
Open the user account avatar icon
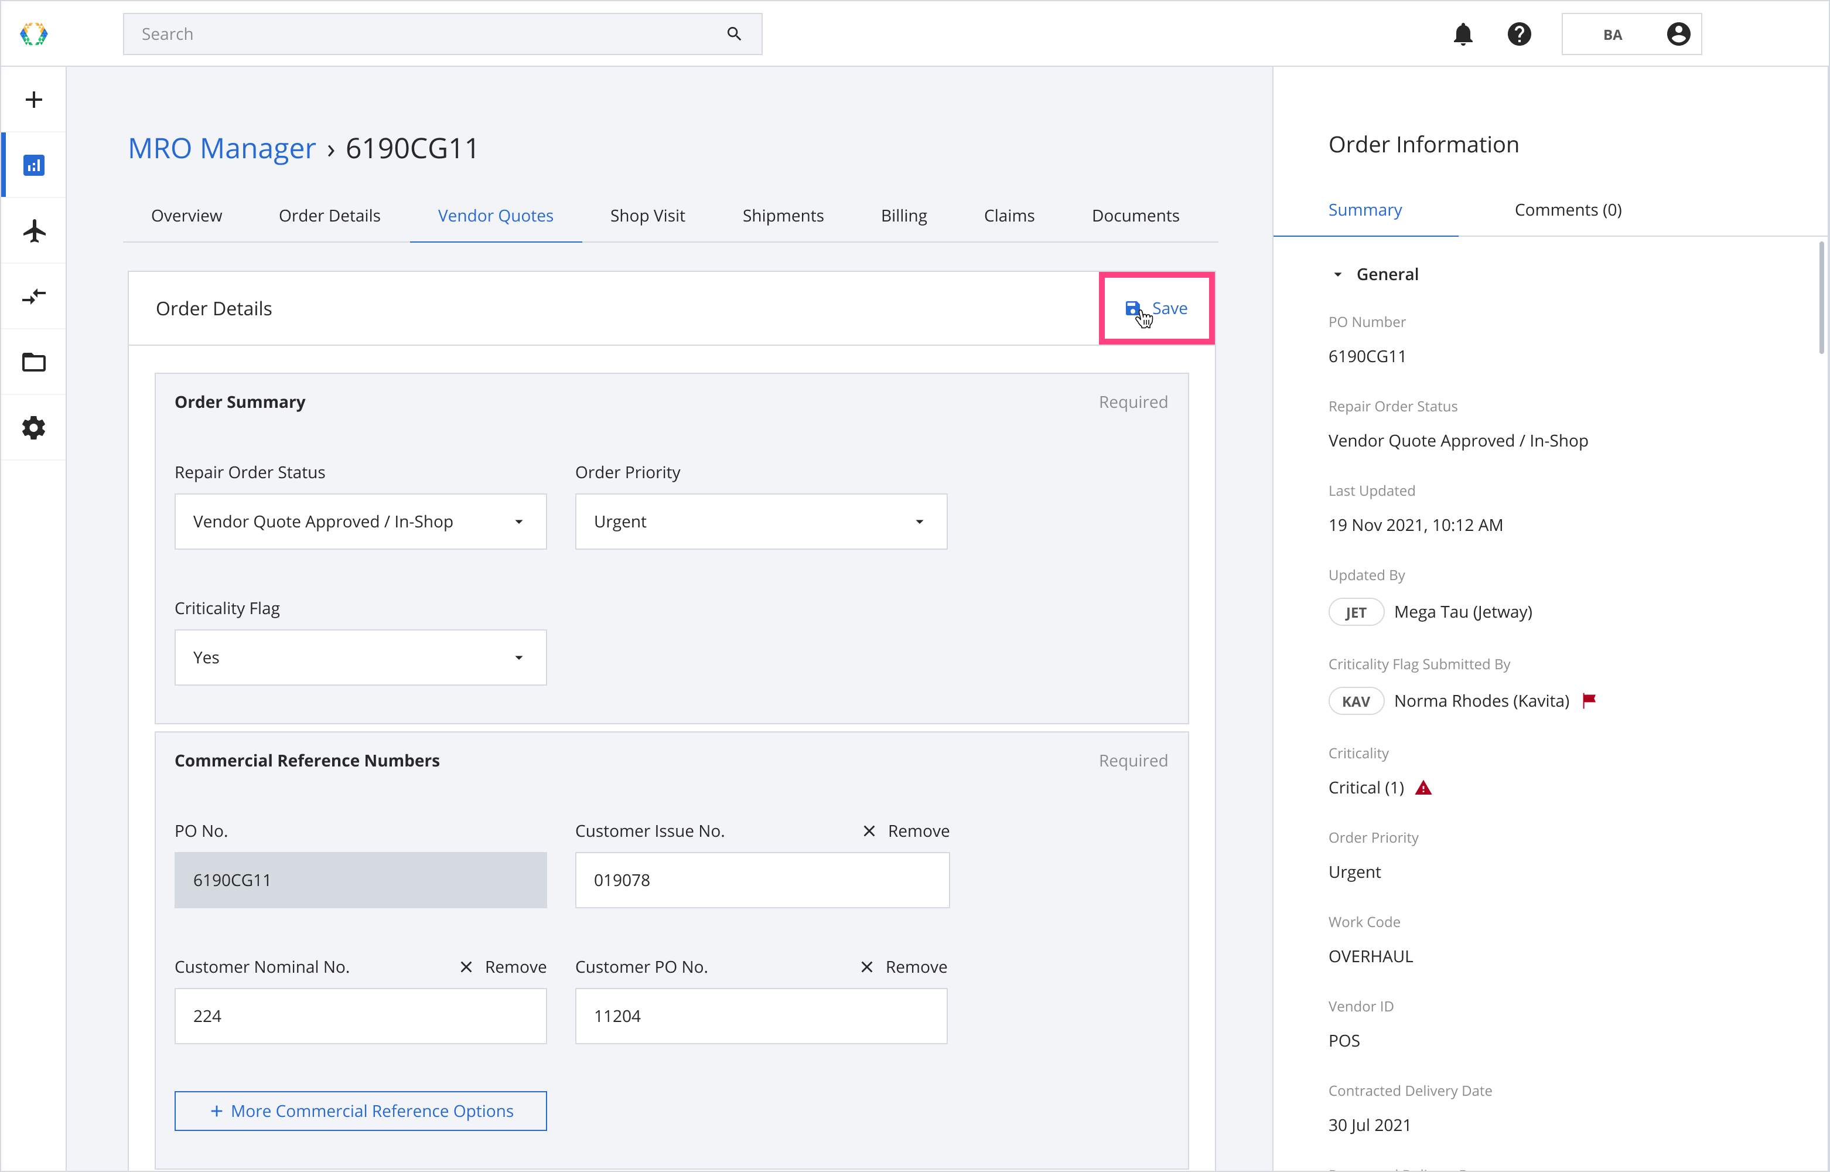(x=1678, y=34)
